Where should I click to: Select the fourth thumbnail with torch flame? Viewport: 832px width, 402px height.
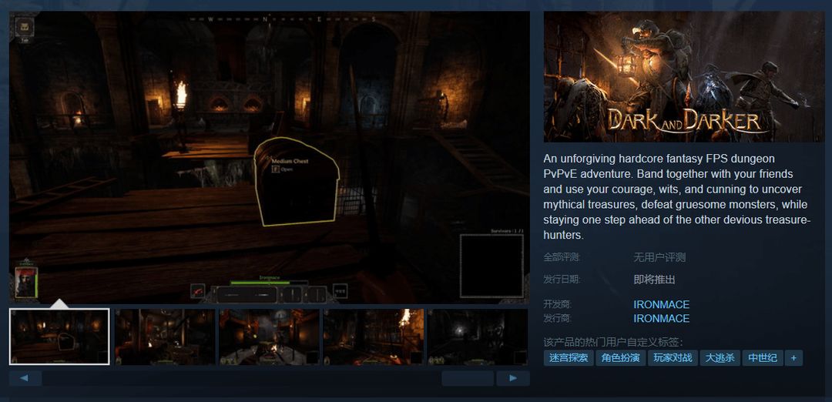click(374, 337)
